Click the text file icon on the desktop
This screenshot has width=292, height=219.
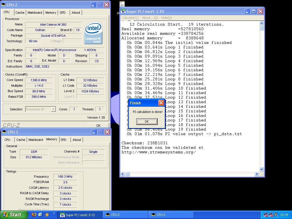click(122, 4)
